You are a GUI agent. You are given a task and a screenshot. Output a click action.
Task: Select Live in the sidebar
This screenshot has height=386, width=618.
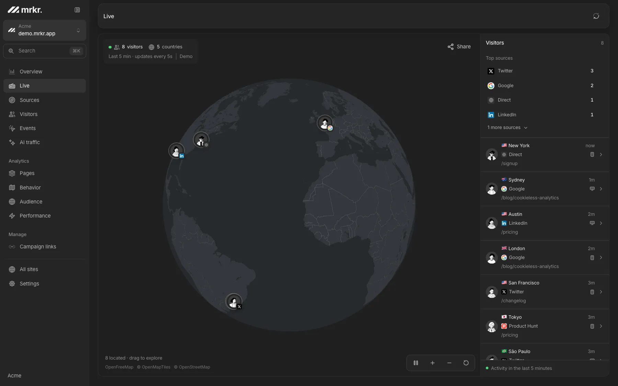45,86
